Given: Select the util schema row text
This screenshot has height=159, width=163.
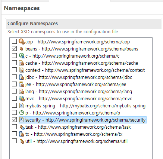Looking at the screenshot, I should 76,141.
